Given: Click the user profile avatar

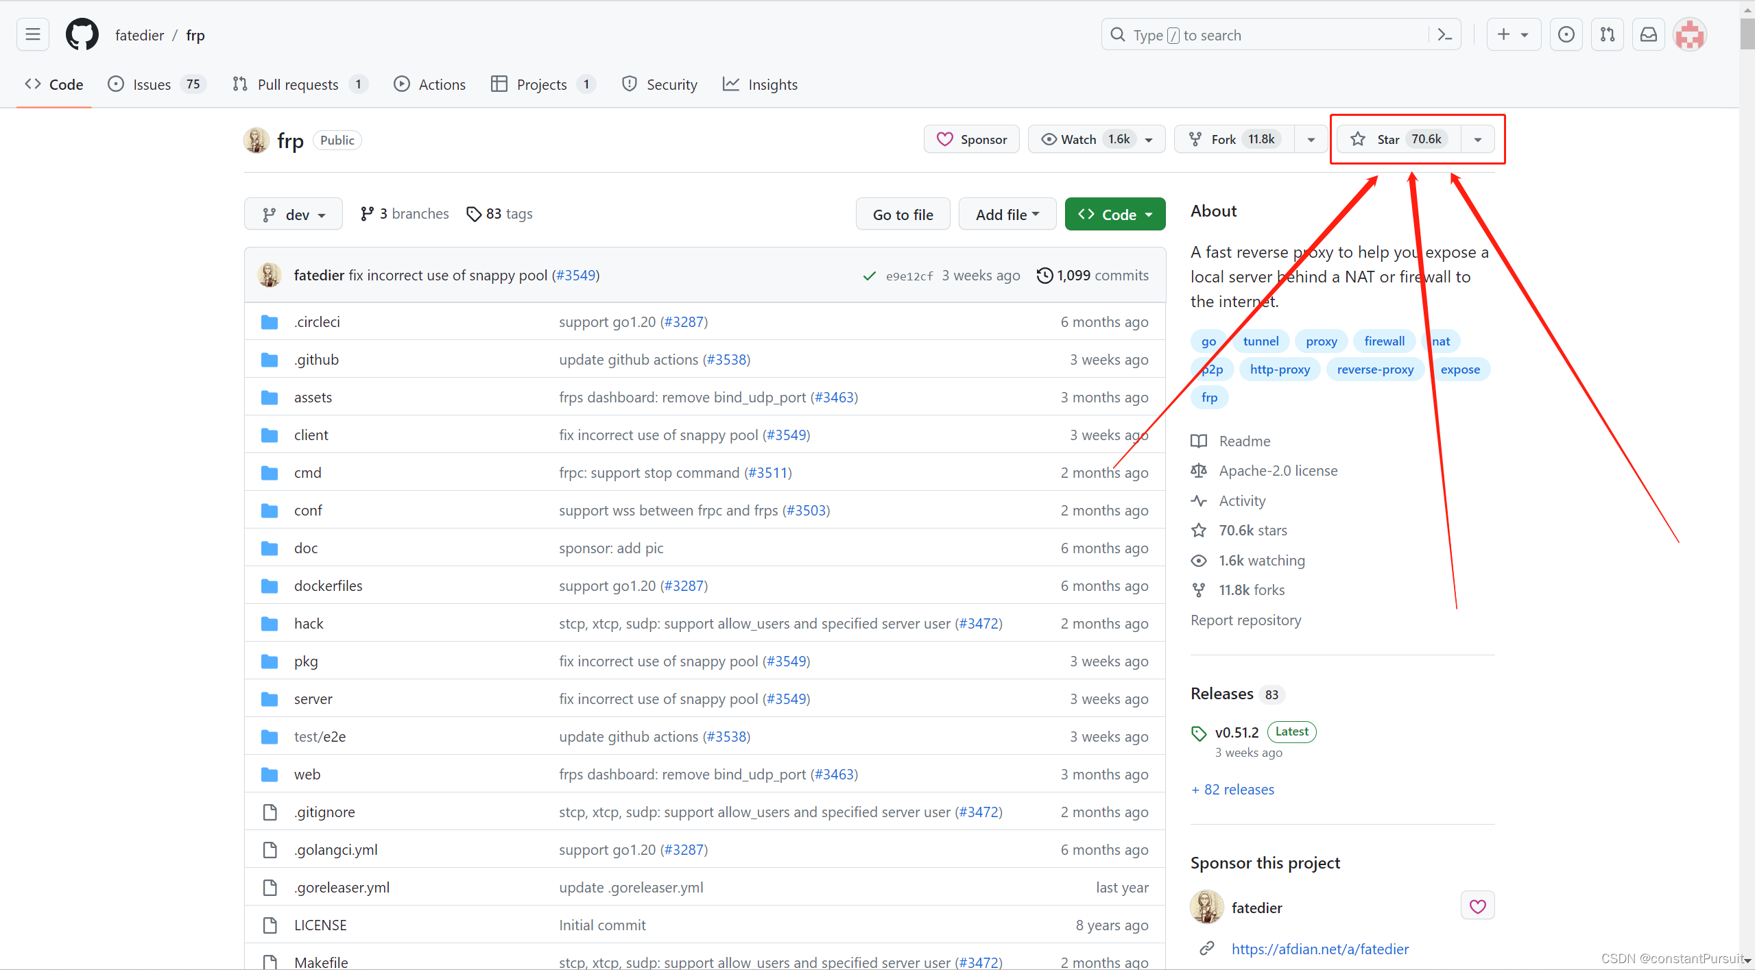Looking at the screenshot, I should tap(1689, 34).
